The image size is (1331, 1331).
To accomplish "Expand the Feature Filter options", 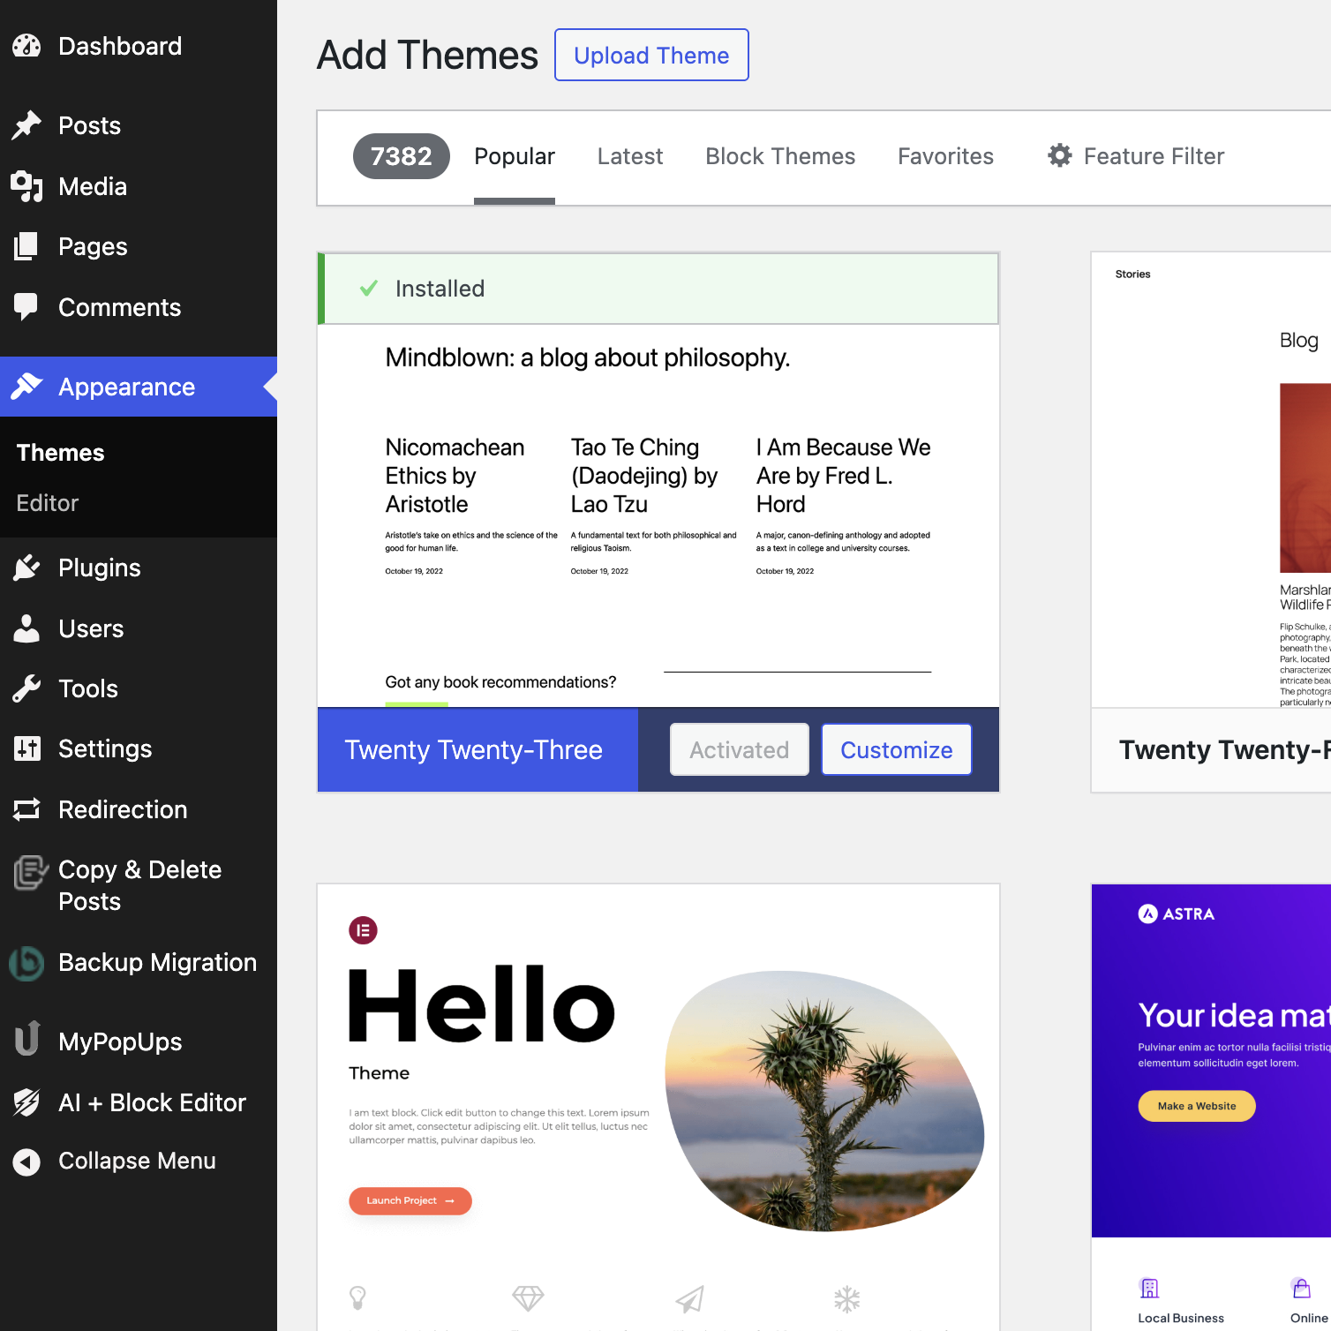I will (1136, 156).
